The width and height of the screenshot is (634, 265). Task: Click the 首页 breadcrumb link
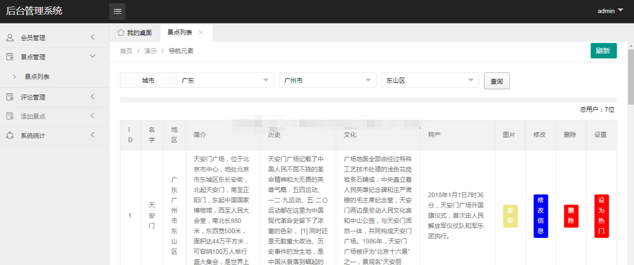click(126, 51)
